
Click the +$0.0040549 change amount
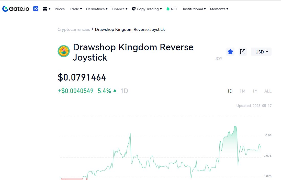coord(75,91)
